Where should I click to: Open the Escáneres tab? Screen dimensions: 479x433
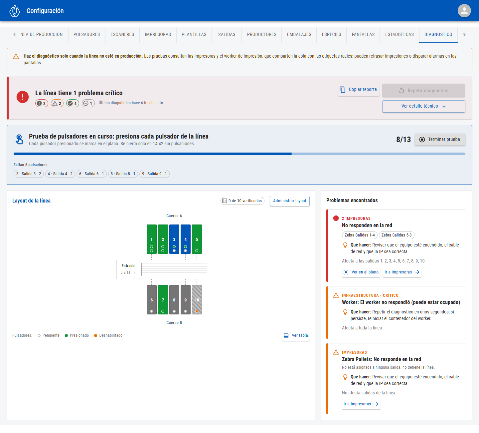122,34
